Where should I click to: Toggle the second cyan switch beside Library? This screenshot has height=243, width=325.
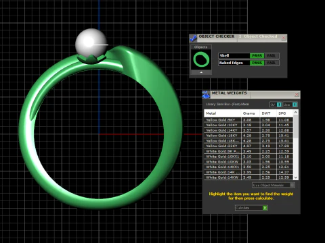(295, 105)
